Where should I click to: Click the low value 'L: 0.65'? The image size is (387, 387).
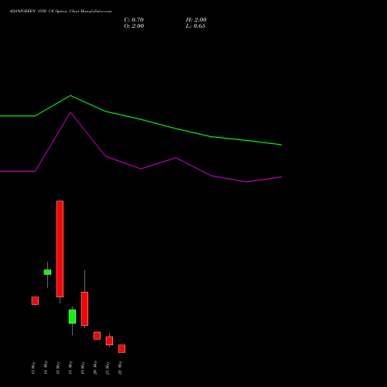[196, 26]
